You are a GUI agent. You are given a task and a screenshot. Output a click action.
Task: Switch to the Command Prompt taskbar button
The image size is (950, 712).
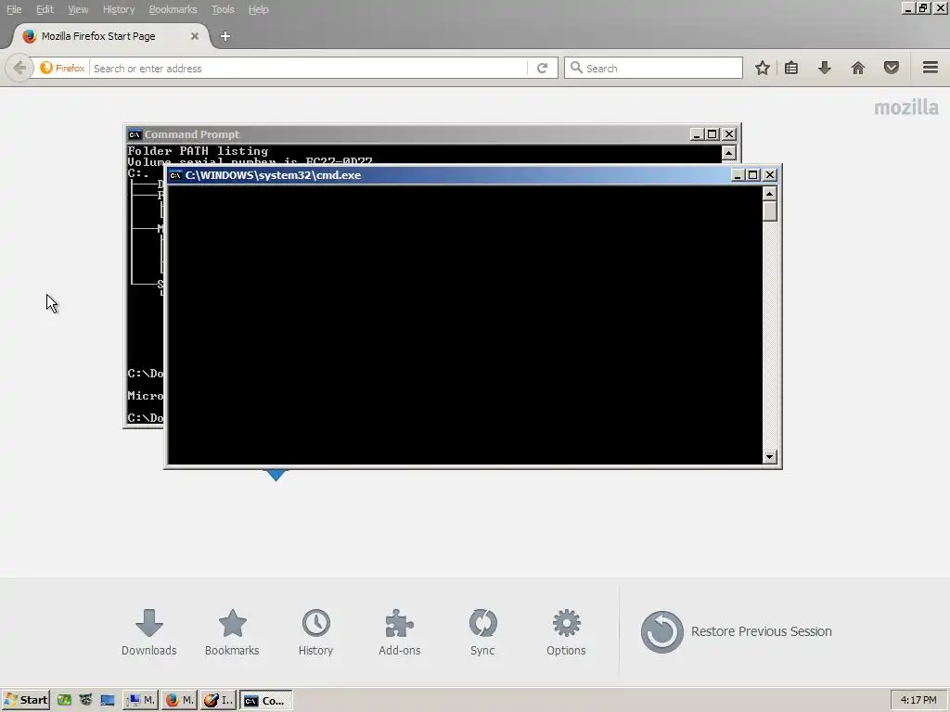(x=265, y=700)
